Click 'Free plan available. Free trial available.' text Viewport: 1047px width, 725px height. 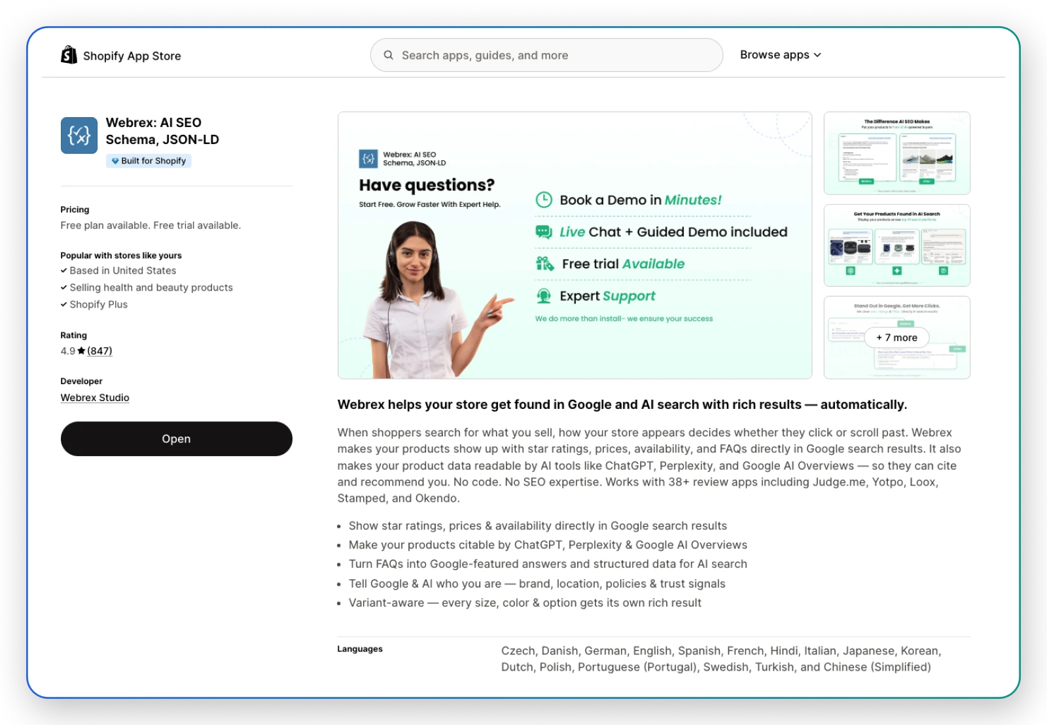(151, 225)
